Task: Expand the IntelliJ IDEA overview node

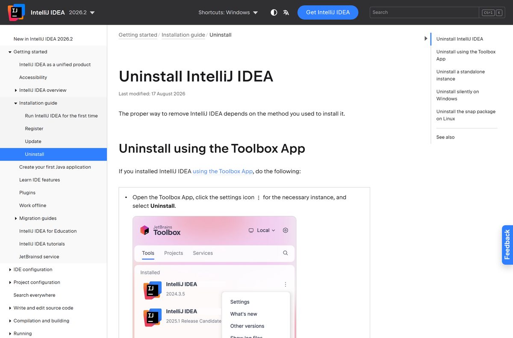Action: 16,90
